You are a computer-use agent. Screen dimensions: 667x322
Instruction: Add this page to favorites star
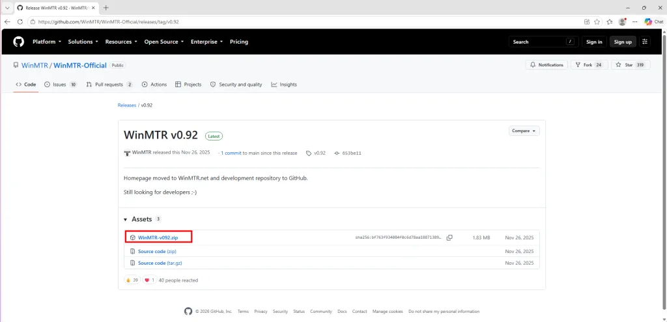597,21
